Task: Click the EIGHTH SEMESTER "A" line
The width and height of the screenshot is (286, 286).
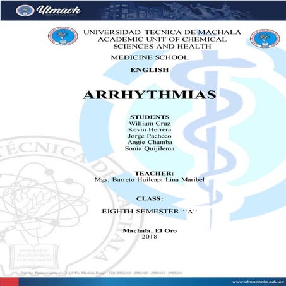Action: click(x=150, y=211)
